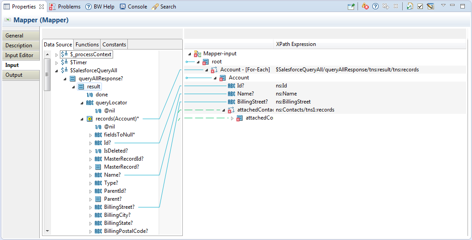The image size is (472, 240).
Task: Switch to the Functions tab
Action: pyautogui.click(x=87, y=45)
